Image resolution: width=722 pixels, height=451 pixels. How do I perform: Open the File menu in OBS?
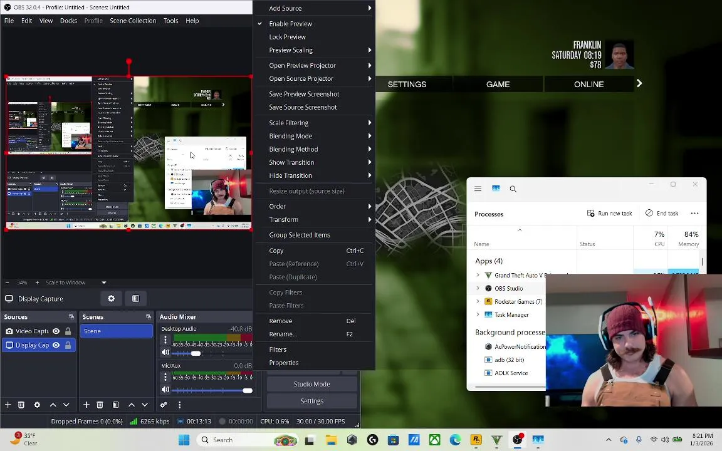coord(9,21)
